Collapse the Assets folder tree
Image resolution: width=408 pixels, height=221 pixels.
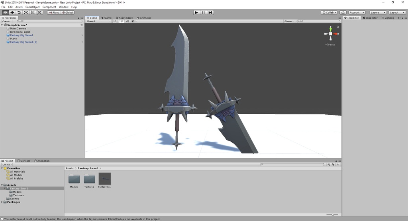coord(2,185)
